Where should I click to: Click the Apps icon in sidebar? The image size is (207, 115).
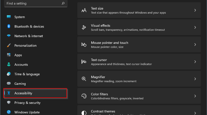pos(9,55)
